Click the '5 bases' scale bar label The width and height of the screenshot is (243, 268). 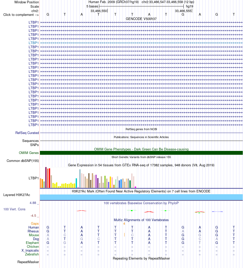coord(92,6)
